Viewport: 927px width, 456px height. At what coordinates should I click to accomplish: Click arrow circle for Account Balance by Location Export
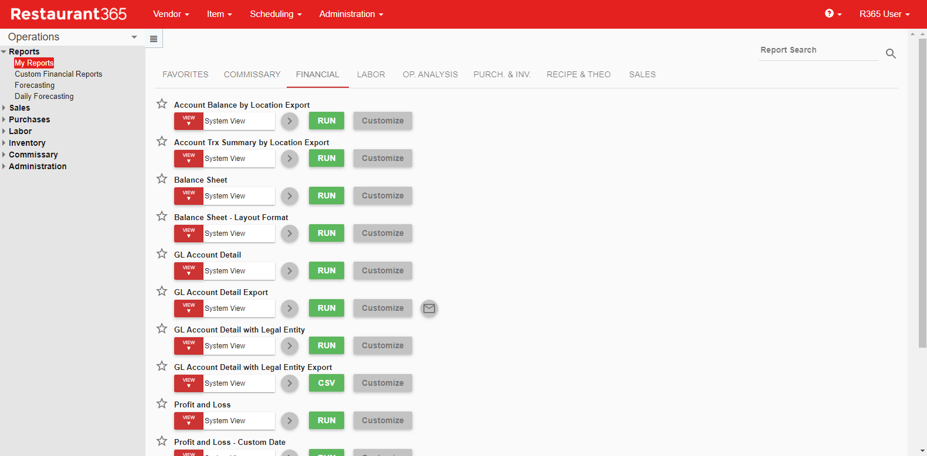tap(290, 121)
